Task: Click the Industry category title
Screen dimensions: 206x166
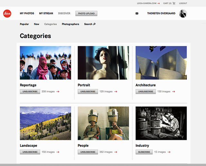Action: [142, 146]
